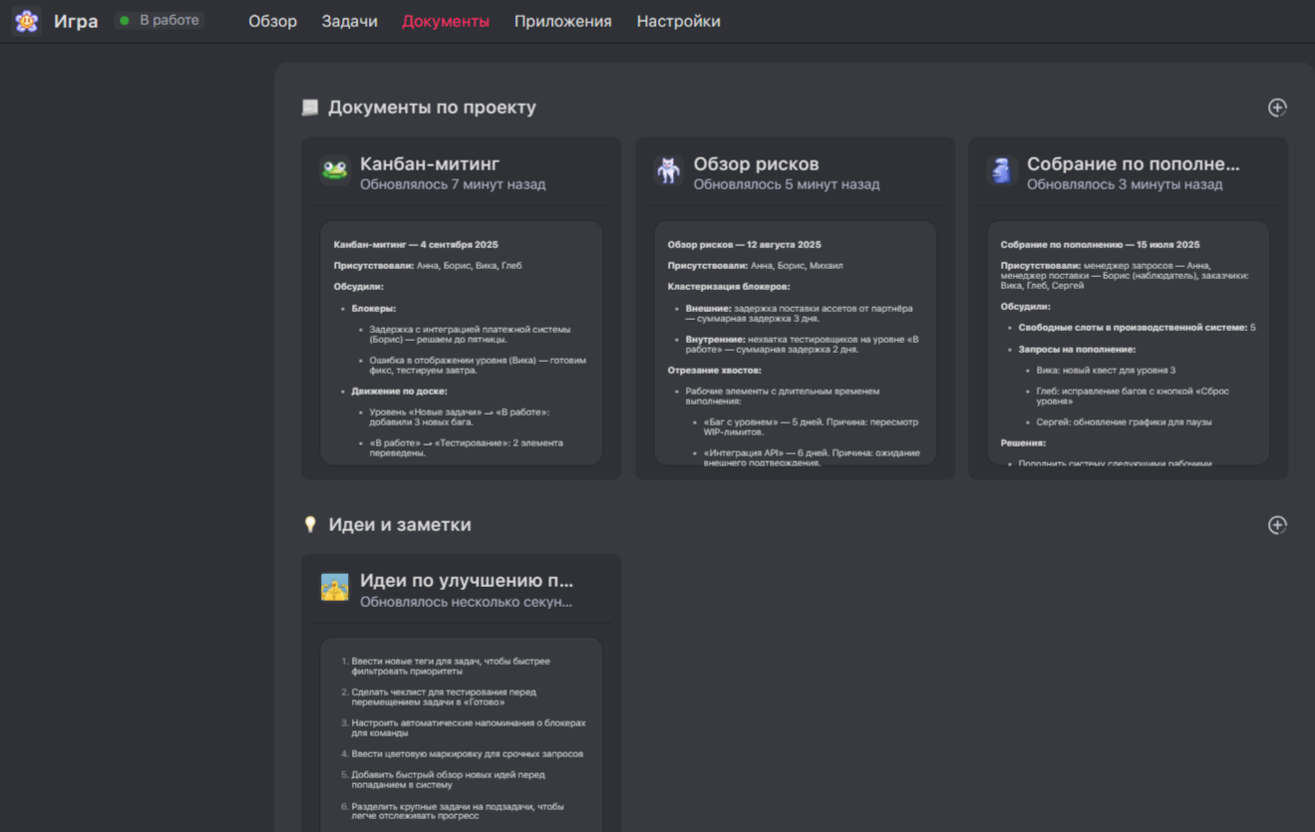Click the robot icon on Обзор рисков card
This screenshot has width=1315, height=832.
coord(668,171)
